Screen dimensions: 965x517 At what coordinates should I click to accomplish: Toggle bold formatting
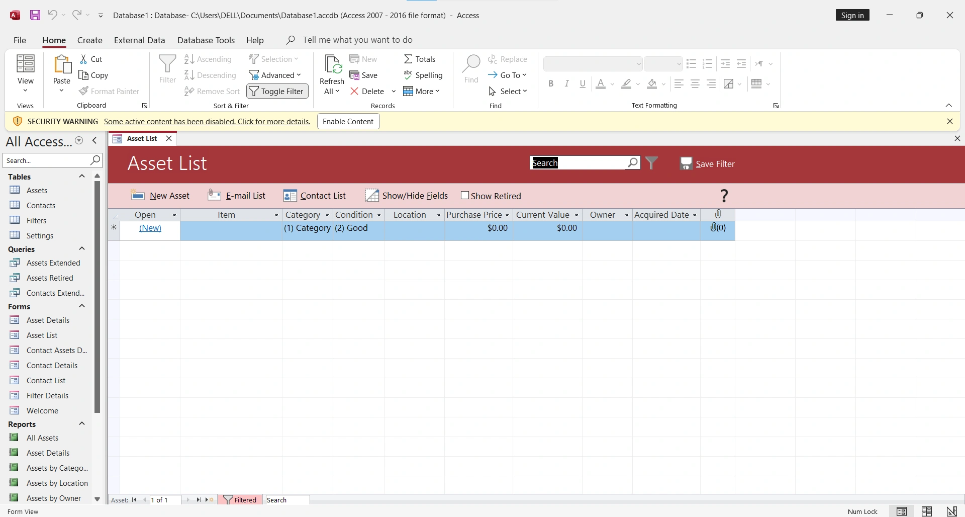coord(550,83)
